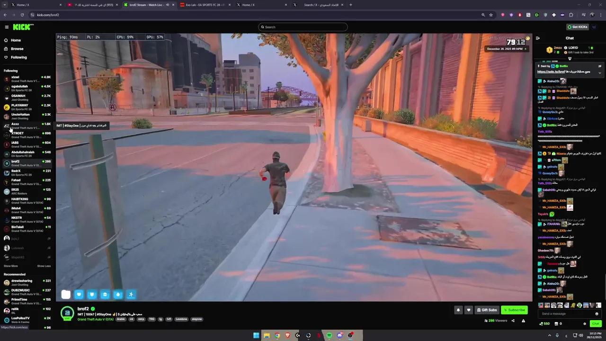The width and height of the screenshot is (606, 341).
Task: Open BadrX followed channel
Action: (x=27, y=173)
